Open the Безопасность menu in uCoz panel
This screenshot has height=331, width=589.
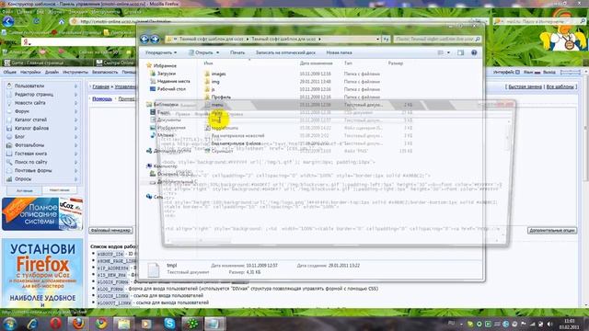tap(105, 72)
